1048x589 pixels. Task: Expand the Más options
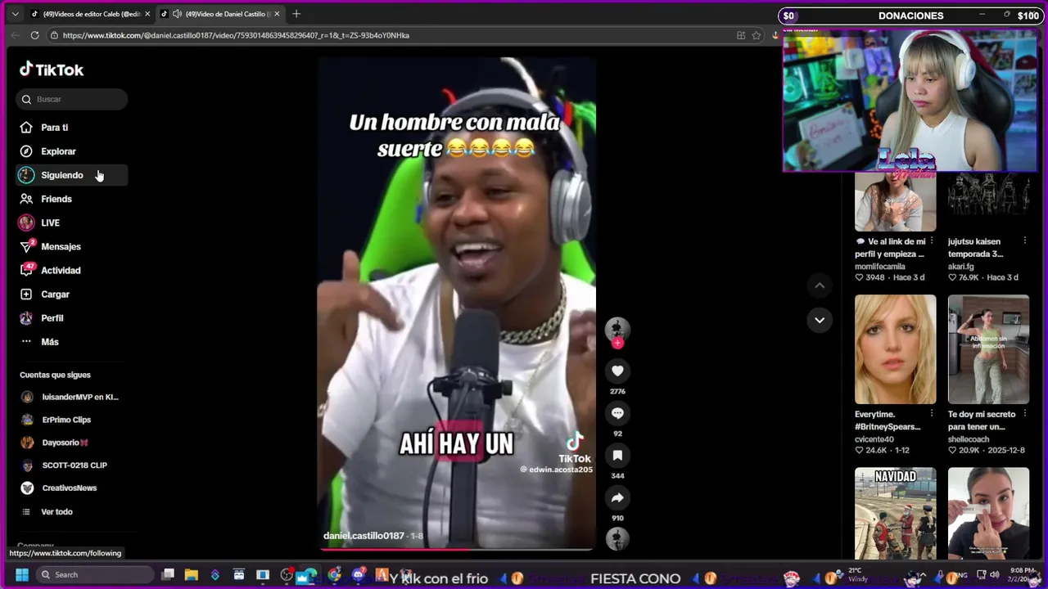[x=72, y=341]
